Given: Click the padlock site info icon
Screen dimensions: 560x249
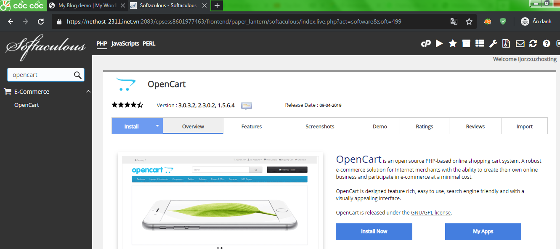Looking at the screenshot, I should (x=59, y=21).
